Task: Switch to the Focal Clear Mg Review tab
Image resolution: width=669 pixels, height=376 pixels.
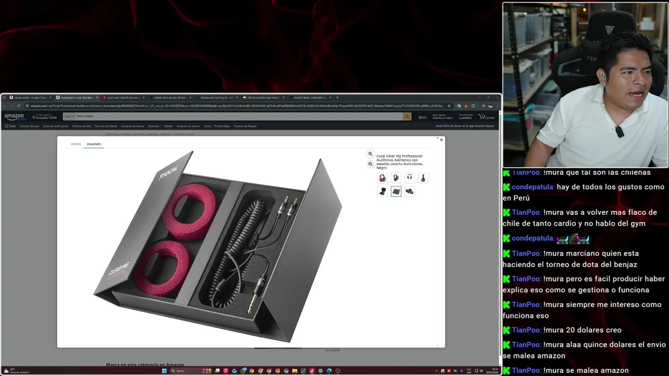Action: pos(123,97)
